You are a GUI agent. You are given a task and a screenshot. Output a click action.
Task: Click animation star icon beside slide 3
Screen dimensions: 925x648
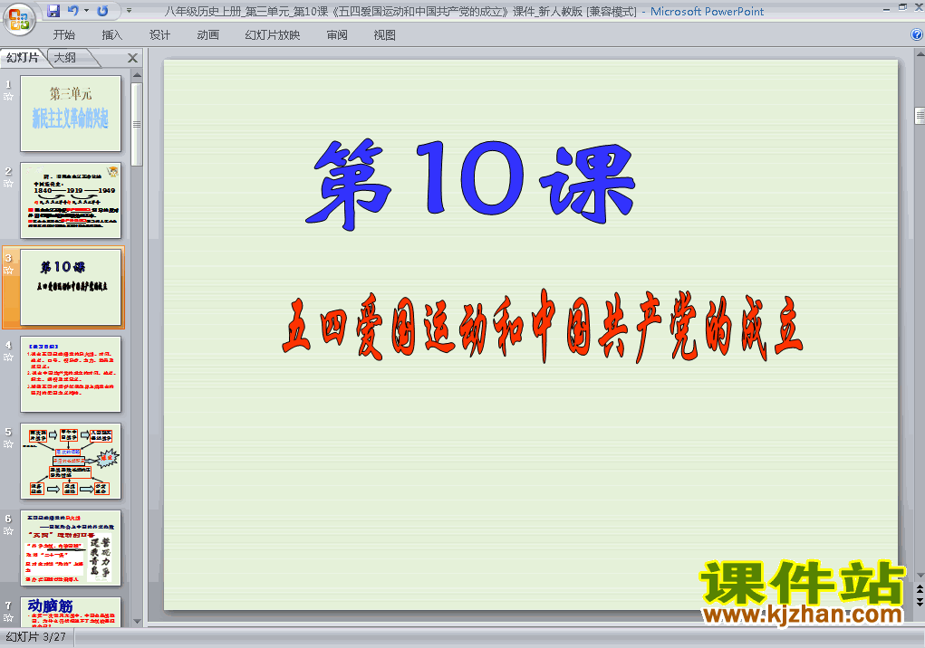tap(8, 271)
